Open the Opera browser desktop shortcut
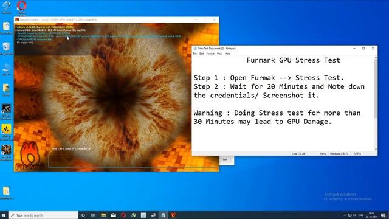The width and height of the screenshot is (389, 219). tap(22, 7)
